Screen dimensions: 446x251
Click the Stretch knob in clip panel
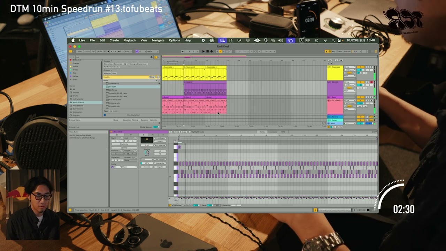pos(147,153)
